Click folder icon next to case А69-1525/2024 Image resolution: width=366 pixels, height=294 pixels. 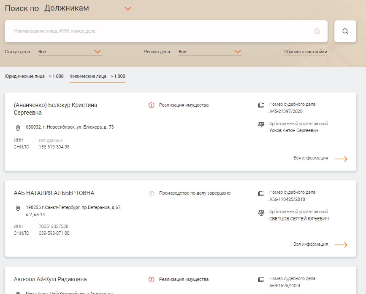point(261,279)
